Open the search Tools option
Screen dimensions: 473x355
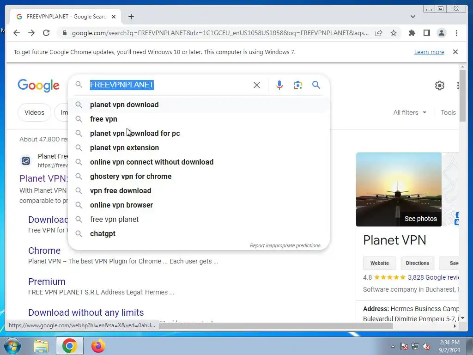tap(448, 112)
